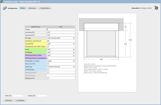Screen dimensions: 161x105
Task: Enable the Anrollsystem checkbox
Action: point(48,70)
